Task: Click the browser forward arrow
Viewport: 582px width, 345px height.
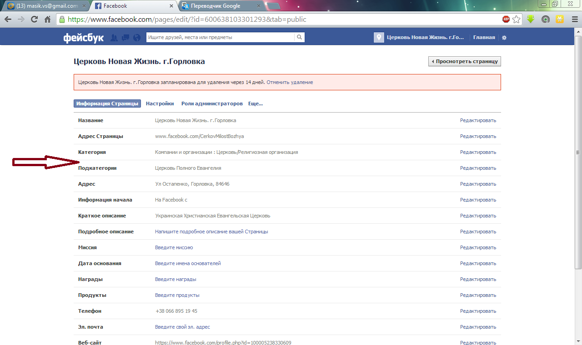Action: tap(21, 20)
